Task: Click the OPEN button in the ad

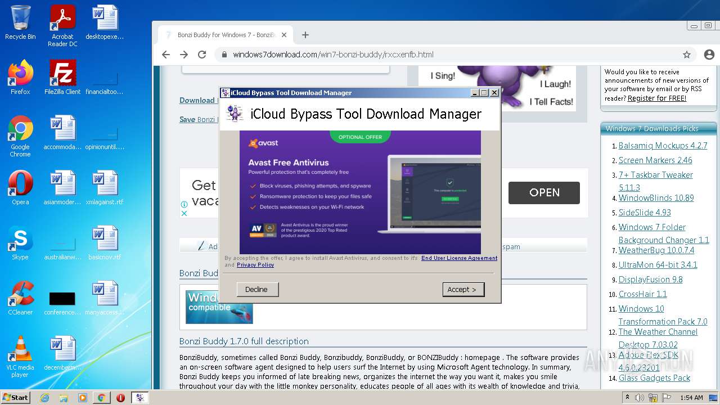Action: [544, 192]
